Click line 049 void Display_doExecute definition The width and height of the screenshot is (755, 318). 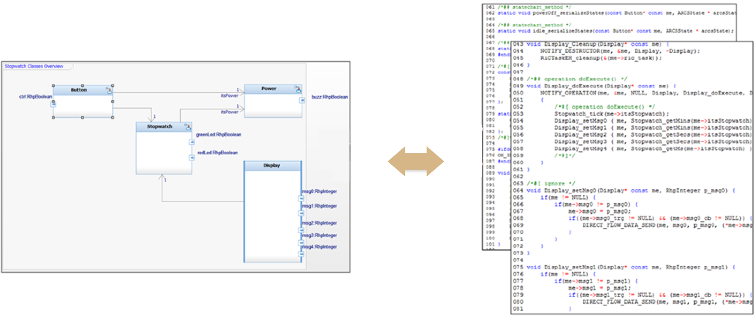click(x=601, y=86)
